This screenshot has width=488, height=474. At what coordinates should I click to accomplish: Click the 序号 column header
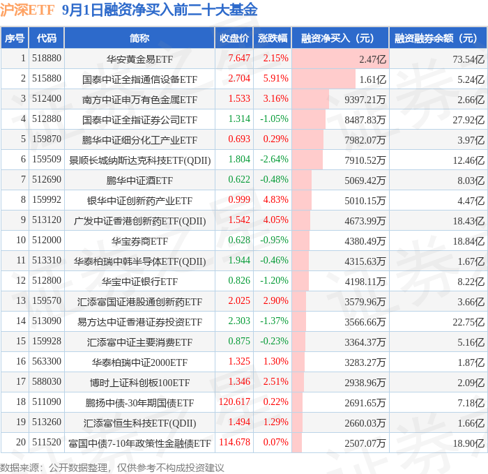(15, 38)
